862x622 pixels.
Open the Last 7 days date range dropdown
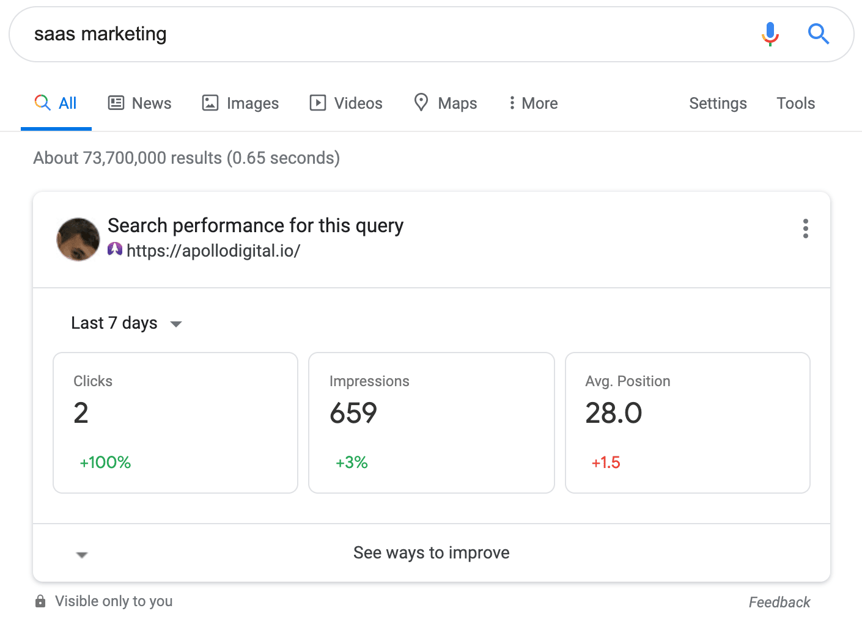pyautogui.click(x=127, y=323)
